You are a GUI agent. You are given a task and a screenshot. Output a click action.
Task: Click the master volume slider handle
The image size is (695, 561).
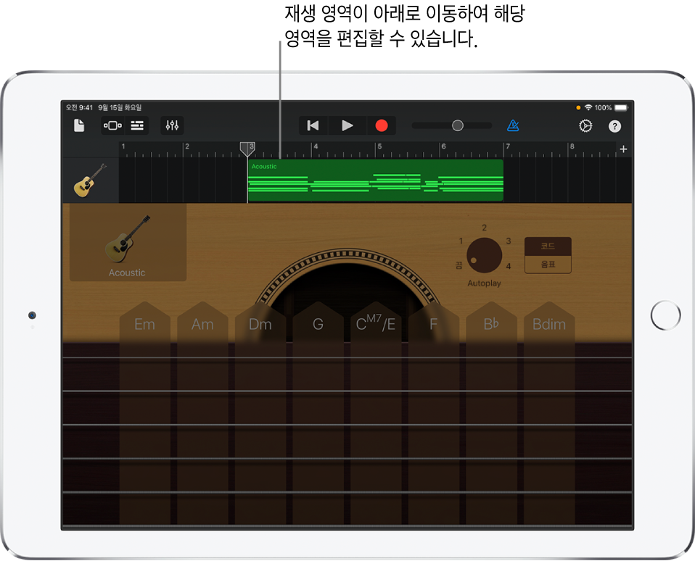(458, 125)
